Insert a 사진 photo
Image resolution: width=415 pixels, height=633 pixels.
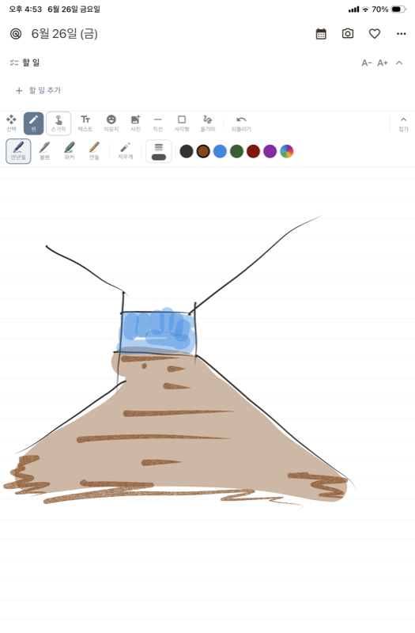coord(135,123)
